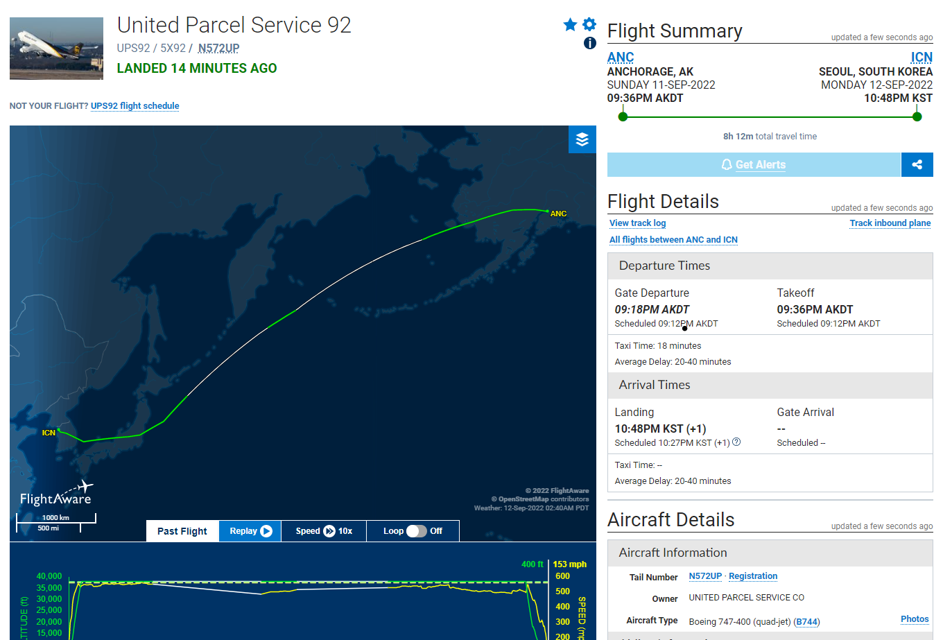943x640 pixels.
Task: Select the Past Flight tab
Action: pos(182,531)
